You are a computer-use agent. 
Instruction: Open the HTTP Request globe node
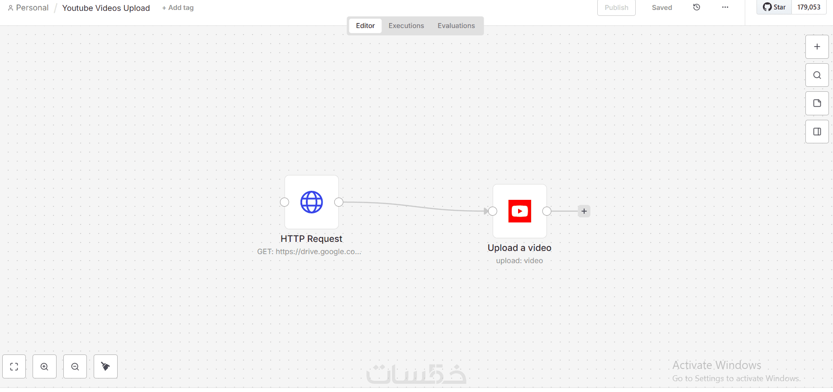(x=311, y=202)
